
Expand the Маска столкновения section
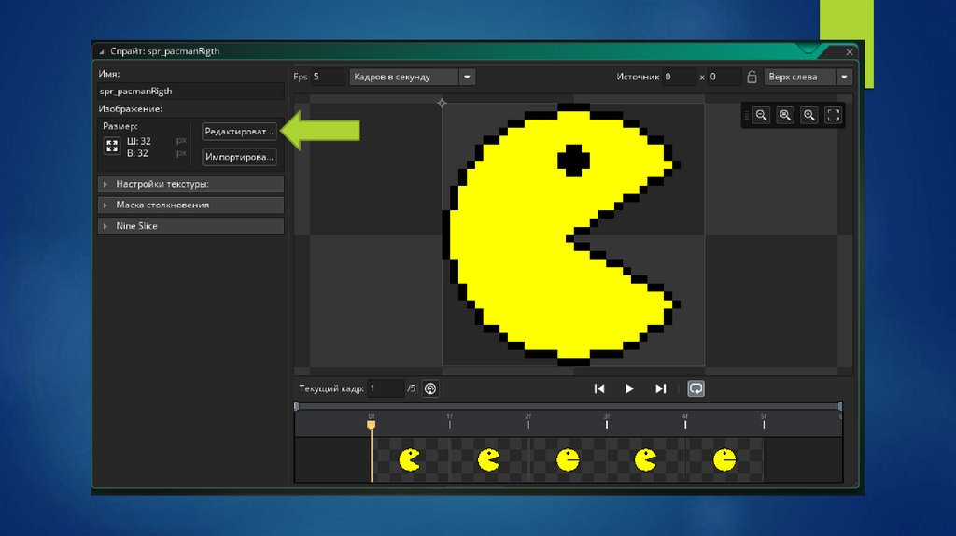tap(190, 205)
